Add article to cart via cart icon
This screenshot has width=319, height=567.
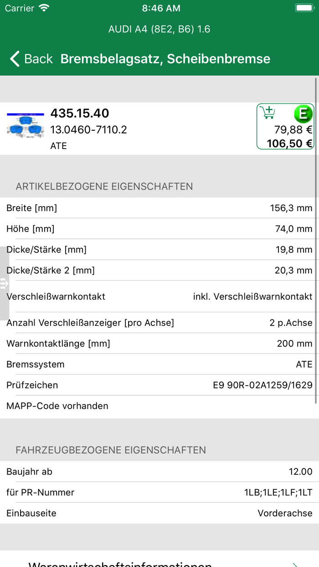pos(269,112)
